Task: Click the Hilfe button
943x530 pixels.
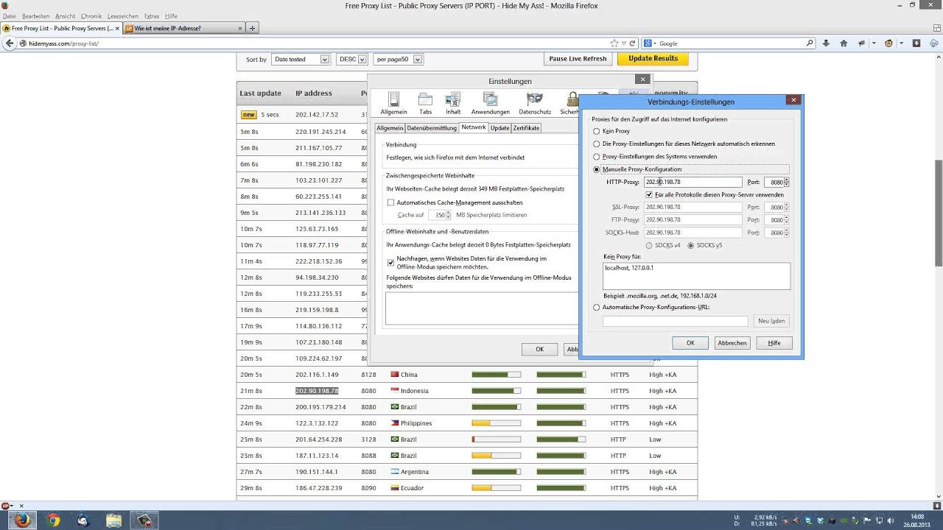Action: (x=774, y=342)
